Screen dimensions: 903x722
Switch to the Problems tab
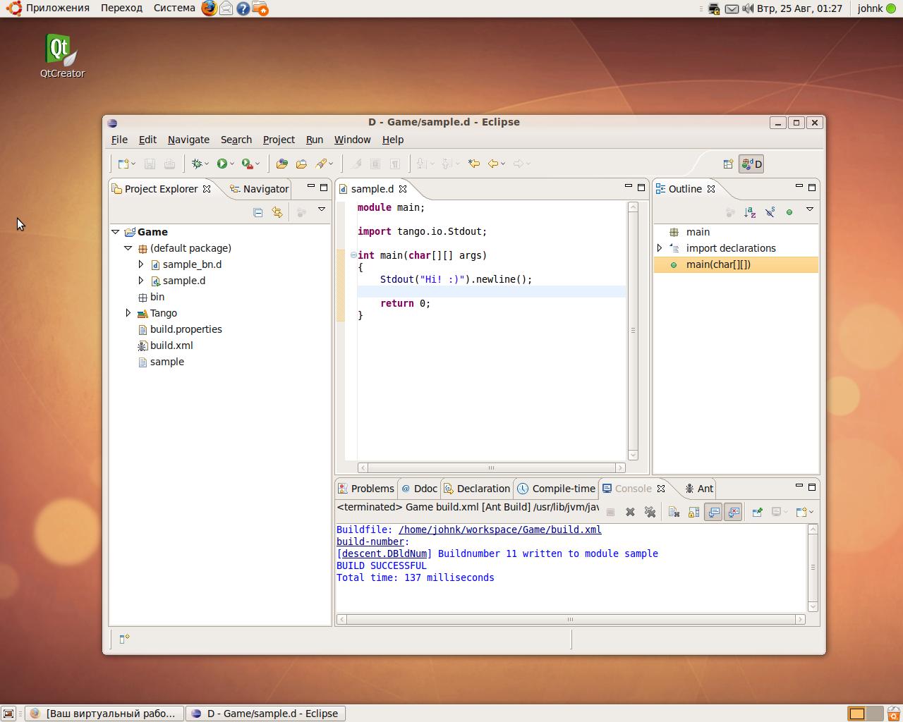tap(365, 489)
